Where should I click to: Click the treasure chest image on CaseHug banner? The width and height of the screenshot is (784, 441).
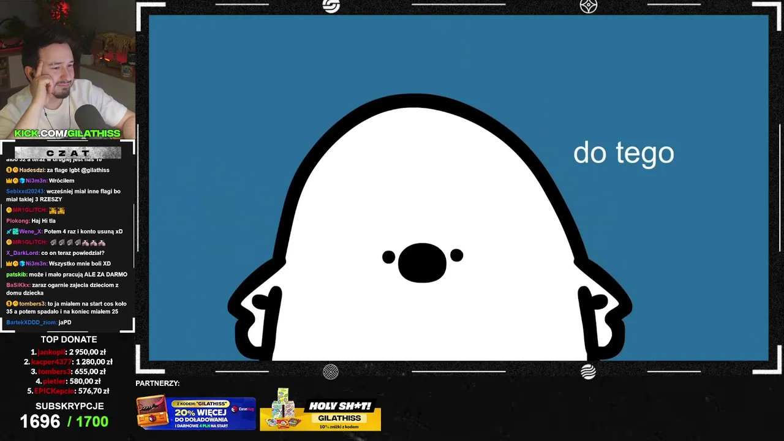point(153,413)
